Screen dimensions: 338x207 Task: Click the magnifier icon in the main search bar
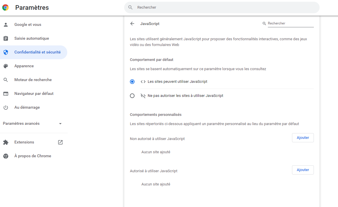point(130,7)
